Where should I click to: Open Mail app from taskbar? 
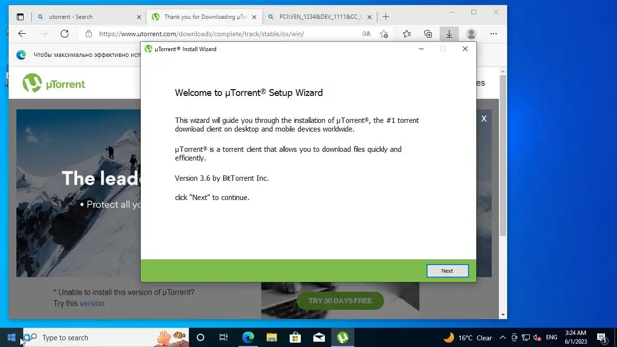click(319, 337)
